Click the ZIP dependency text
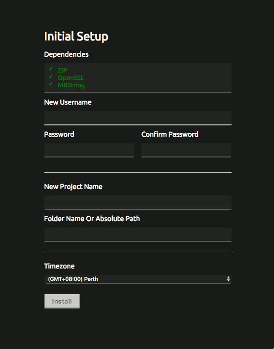The image size is (274, 349). [x=63, y=70]
